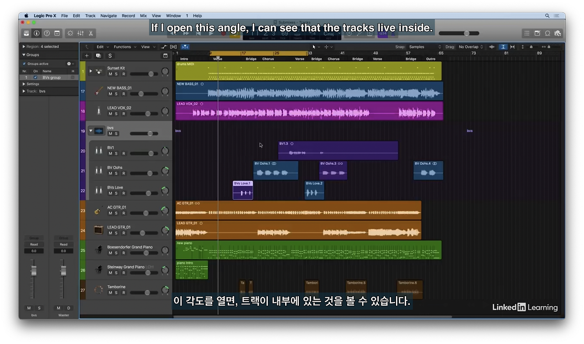Click the LEAD GTR_01 amp icon
Screen dimensions: 584x344
coord(99,230)
